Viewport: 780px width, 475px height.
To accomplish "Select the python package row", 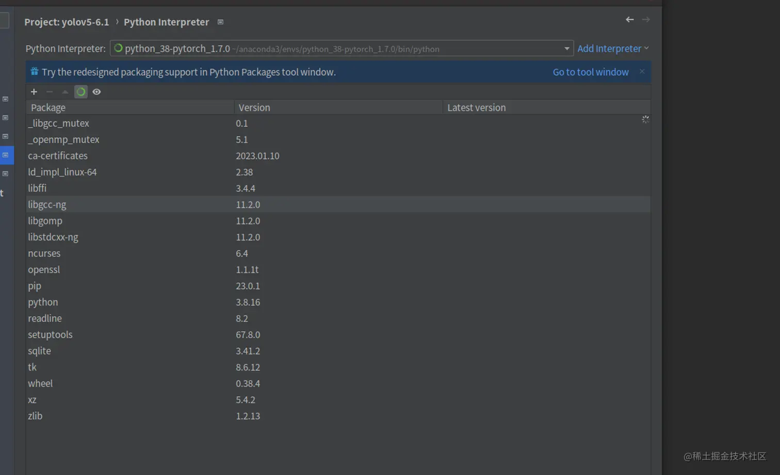I will [x=338, y=302].
